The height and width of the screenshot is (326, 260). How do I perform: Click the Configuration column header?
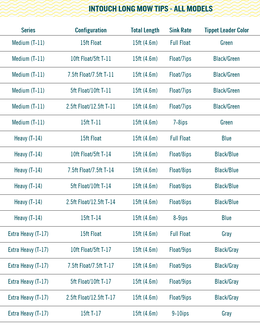click(x=91, y=30)
